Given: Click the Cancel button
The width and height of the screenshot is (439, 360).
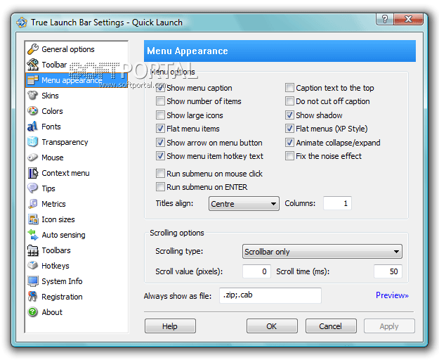Looking at the screenshot, I should click(331, 326).
